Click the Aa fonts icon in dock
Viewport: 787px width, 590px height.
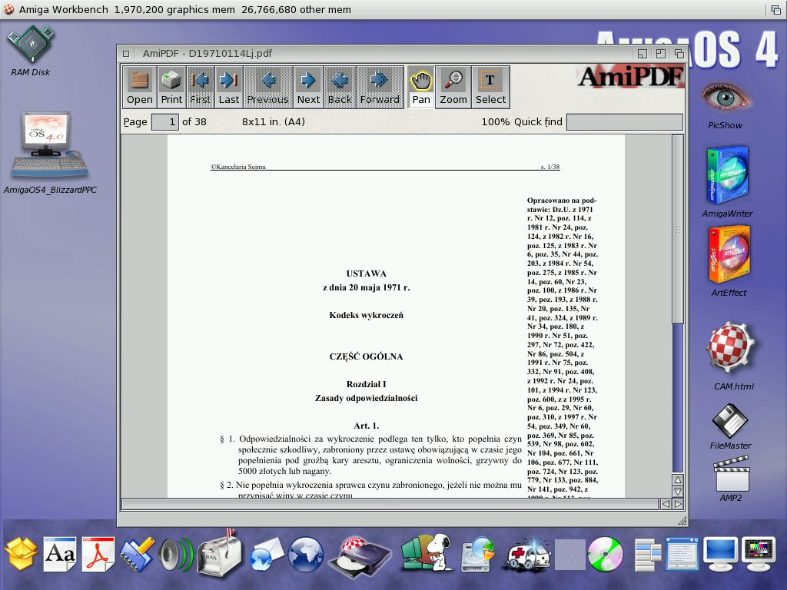tap(60, 554)
